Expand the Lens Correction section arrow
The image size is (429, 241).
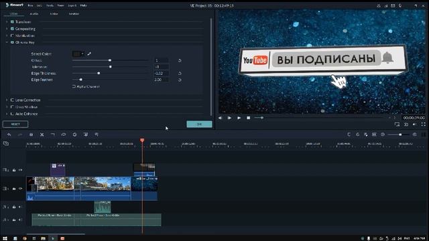click(7, 100)
